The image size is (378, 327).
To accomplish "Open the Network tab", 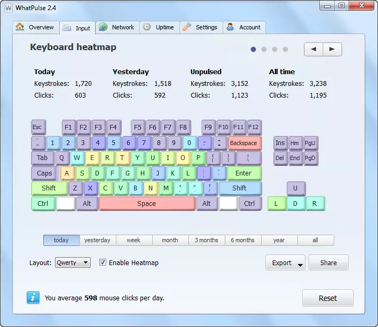I will pyautogui.click(x=117, y=27).
